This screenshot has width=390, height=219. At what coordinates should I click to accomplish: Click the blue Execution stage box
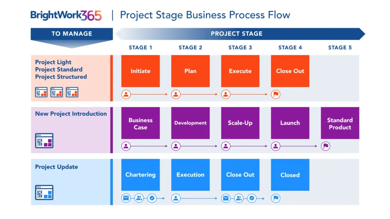click(x=190, y=175)
